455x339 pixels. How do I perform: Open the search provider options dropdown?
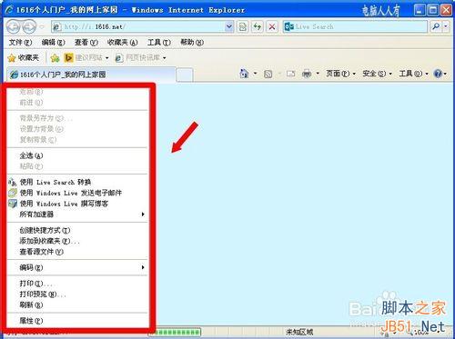click(x=446, y=26)
